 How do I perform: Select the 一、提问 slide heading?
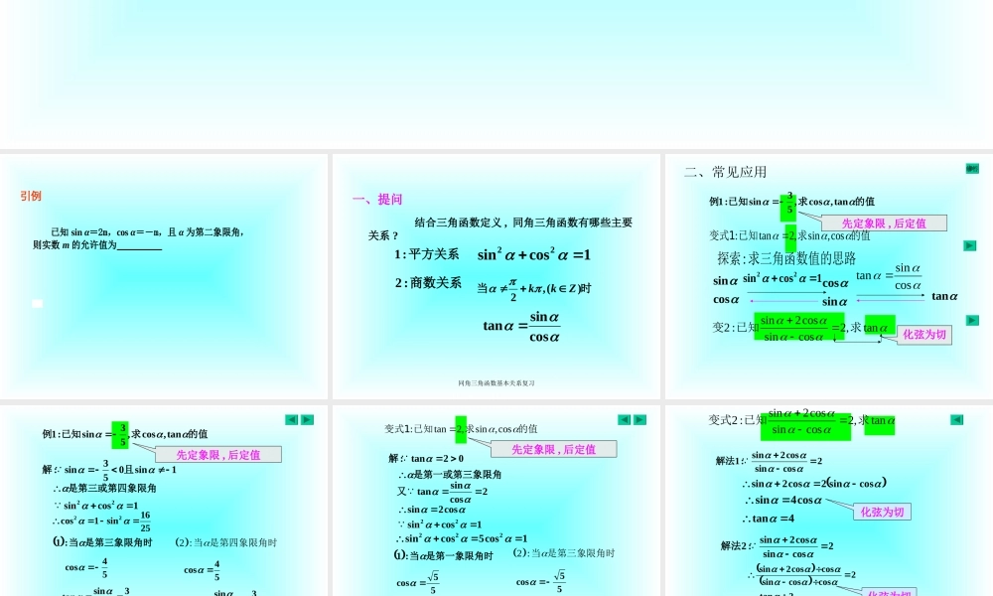click(x=377, y=199)
